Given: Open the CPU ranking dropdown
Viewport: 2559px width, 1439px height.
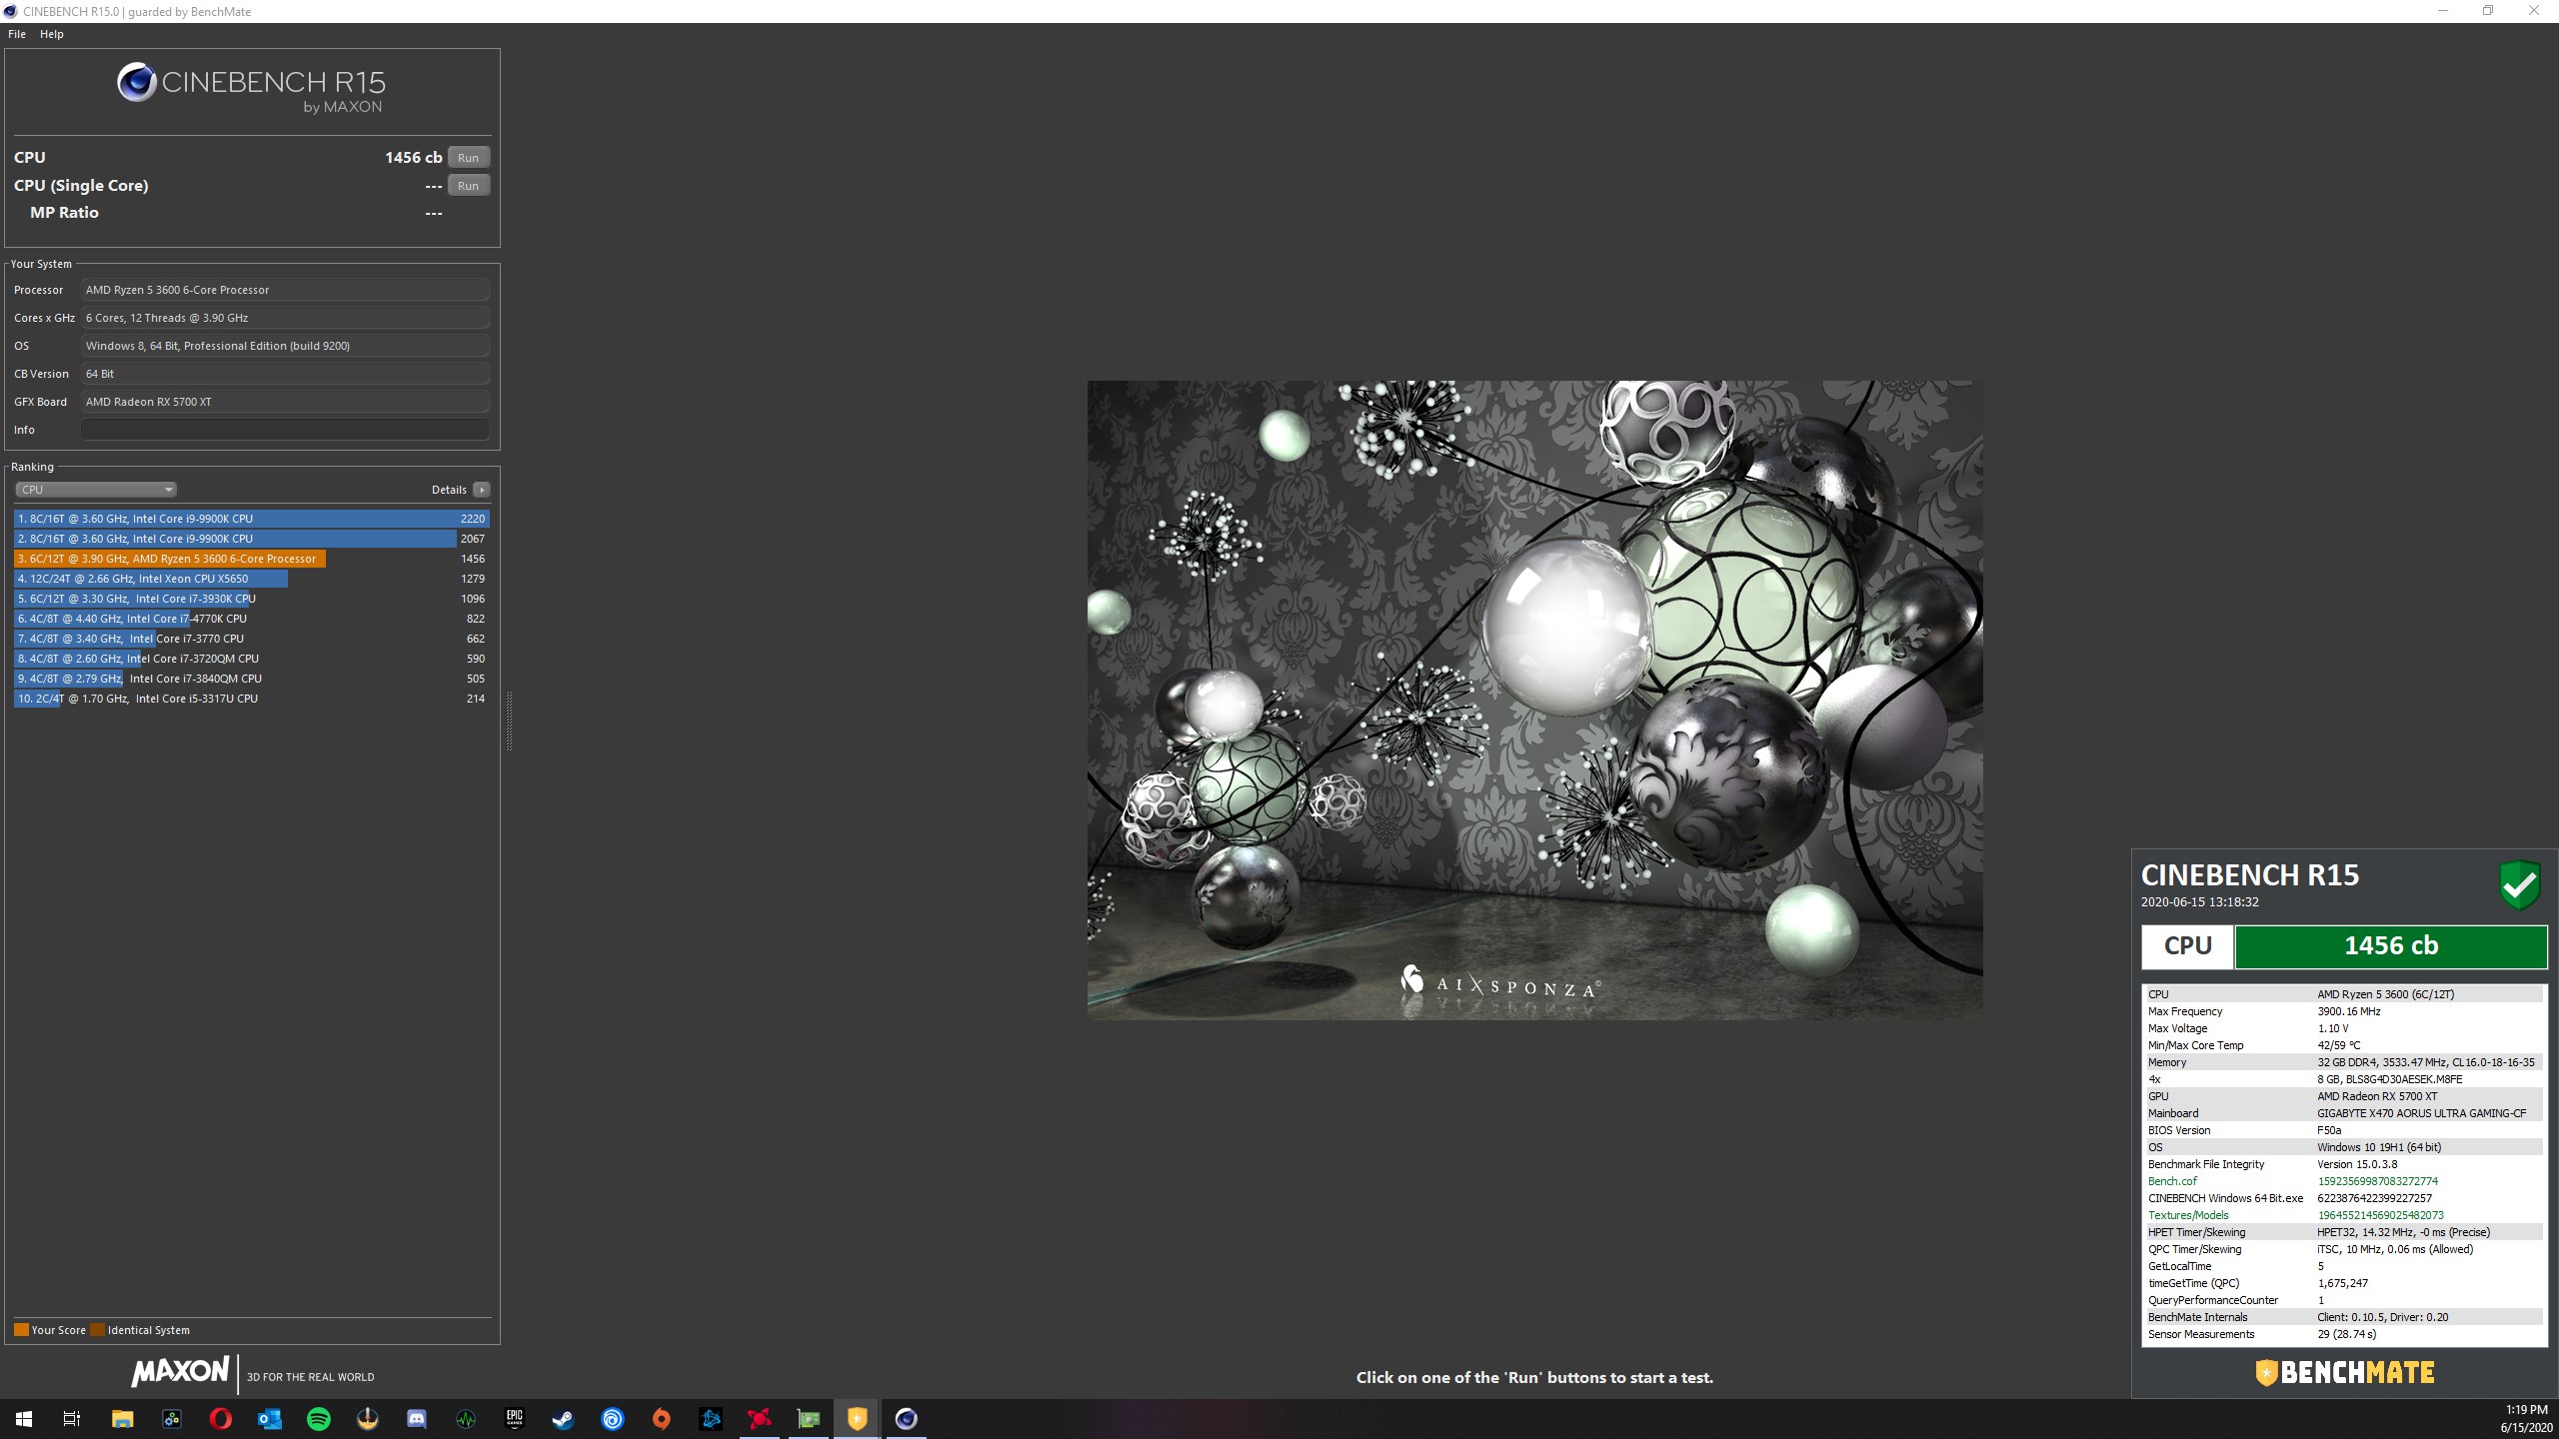Looking at the screenshot, I should (x=96, y=490).
